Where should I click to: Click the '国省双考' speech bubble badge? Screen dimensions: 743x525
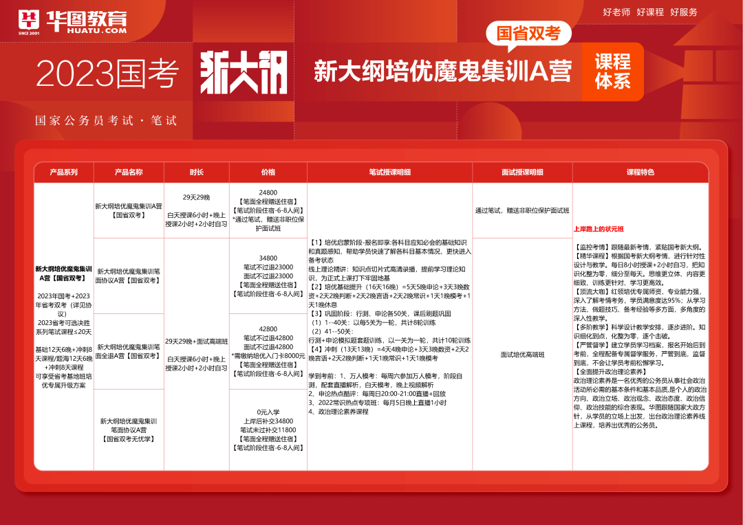(x=529, y=34)
